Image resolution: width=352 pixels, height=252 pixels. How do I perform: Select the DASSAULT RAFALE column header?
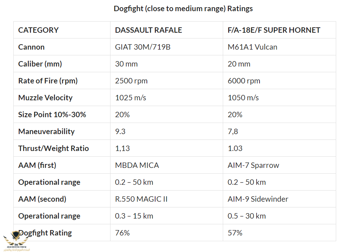(149, 30)
